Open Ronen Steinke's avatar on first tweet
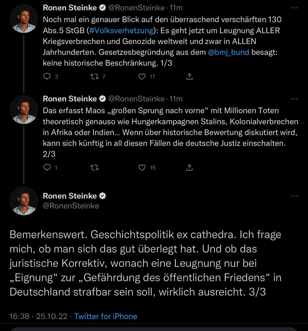The width and height of the screenshot is (308, 331). 24,18
